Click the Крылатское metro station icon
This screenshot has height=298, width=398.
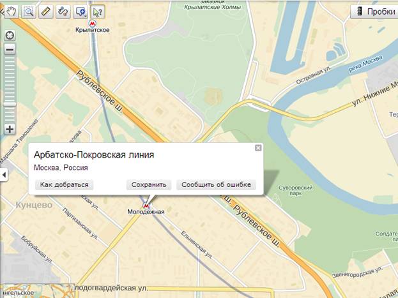click(93, 24)
